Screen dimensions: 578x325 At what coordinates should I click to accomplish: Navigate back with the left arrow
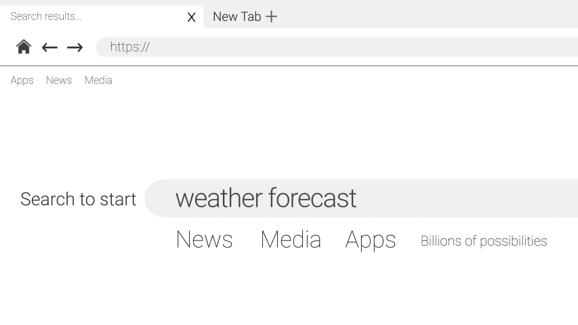(49, 47)
